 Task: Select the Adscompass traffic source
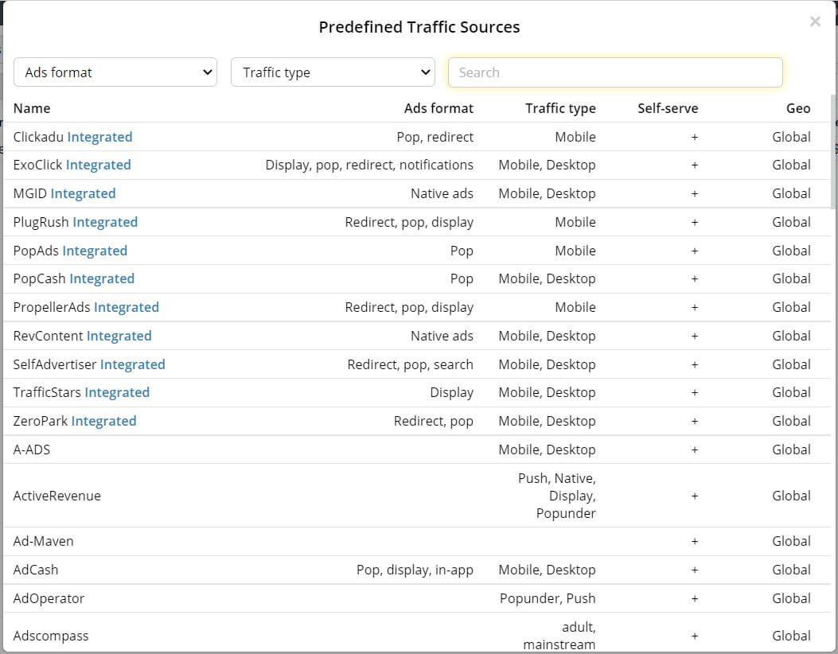click(x=51, y=636)
